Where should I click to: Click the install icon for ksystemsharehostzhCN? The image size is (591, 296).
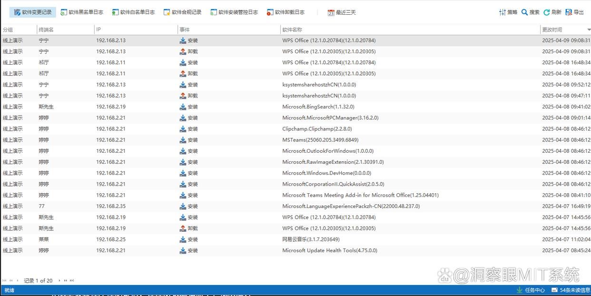pyautogui.click(x=183, y=85)
